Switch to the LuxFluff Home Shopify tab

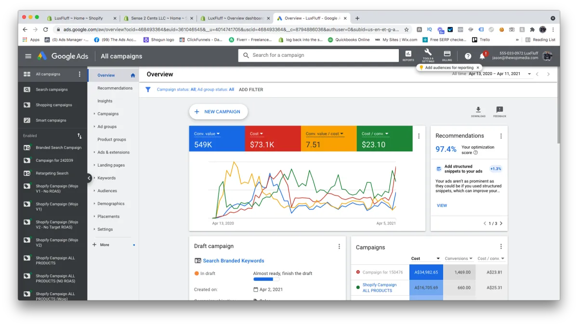(x=81, y=18)
